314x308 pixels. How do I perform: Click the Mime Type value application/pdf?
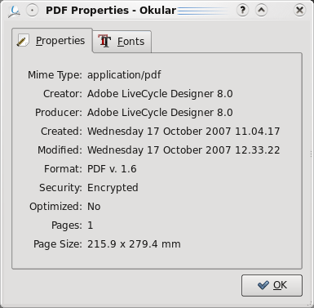tap(124, 75)
